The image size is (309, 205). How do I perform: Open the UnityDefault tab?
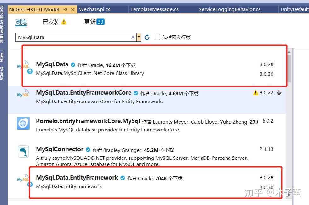(295, 9)
